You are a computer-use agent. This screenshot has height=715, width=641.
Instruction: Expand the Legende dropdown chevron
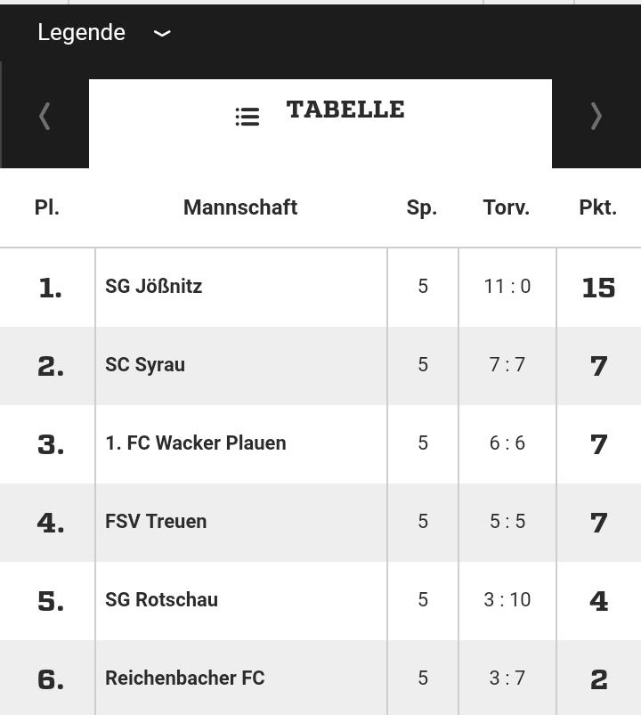162,33
